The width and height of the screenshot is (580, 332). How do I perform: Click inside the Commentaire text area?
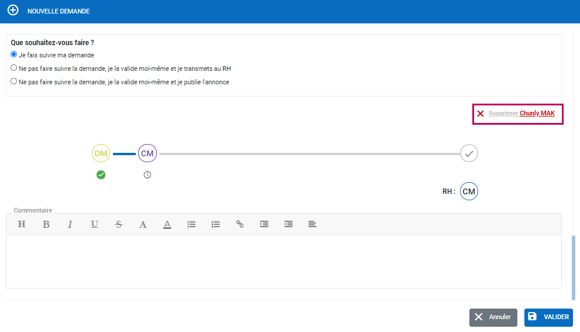point(283,261)
